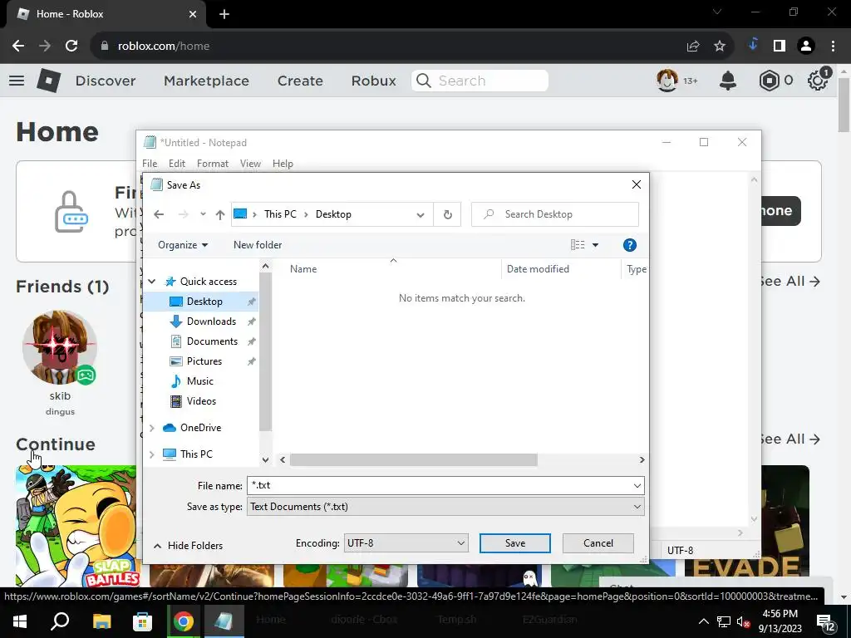Bookmark this page with the star icon

click(720, 47)
